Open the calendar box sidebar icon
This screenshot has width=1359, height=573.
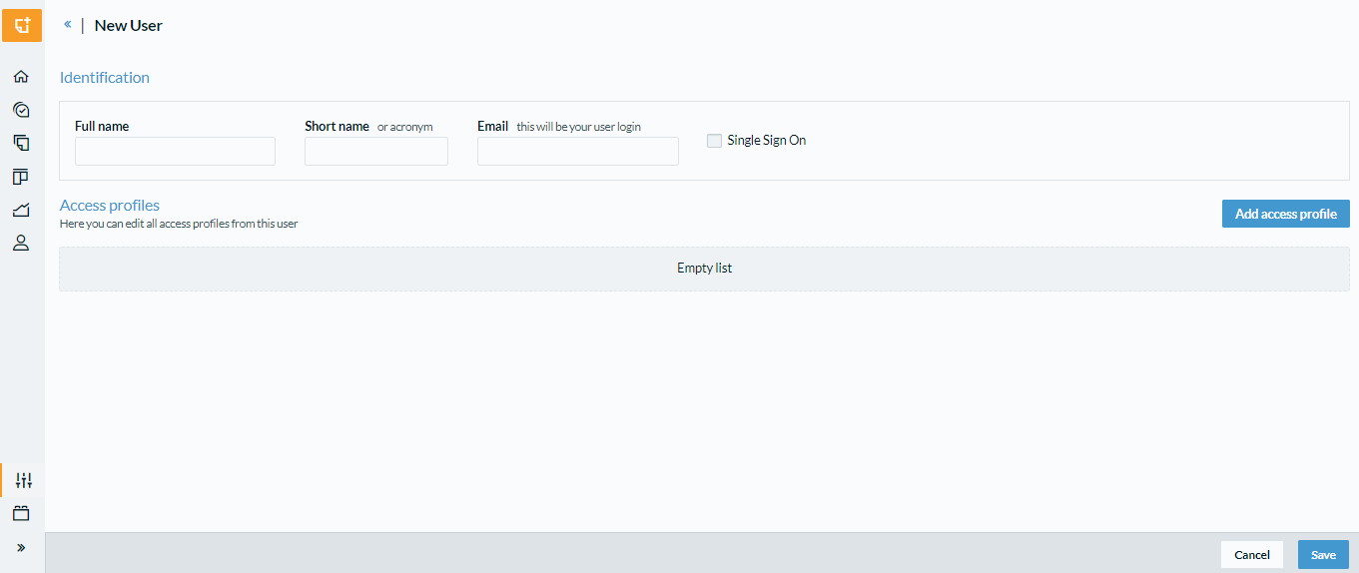click(21, 513)
